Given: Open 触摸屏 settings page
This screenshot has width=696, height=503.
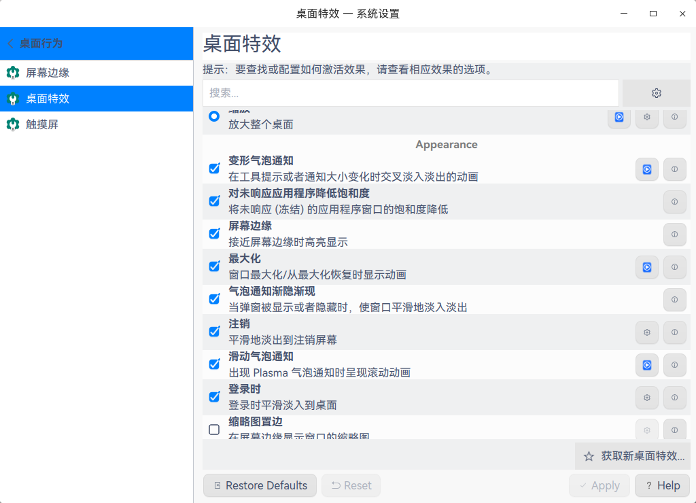Looking at the screenshot, I should tap(97, 124).
